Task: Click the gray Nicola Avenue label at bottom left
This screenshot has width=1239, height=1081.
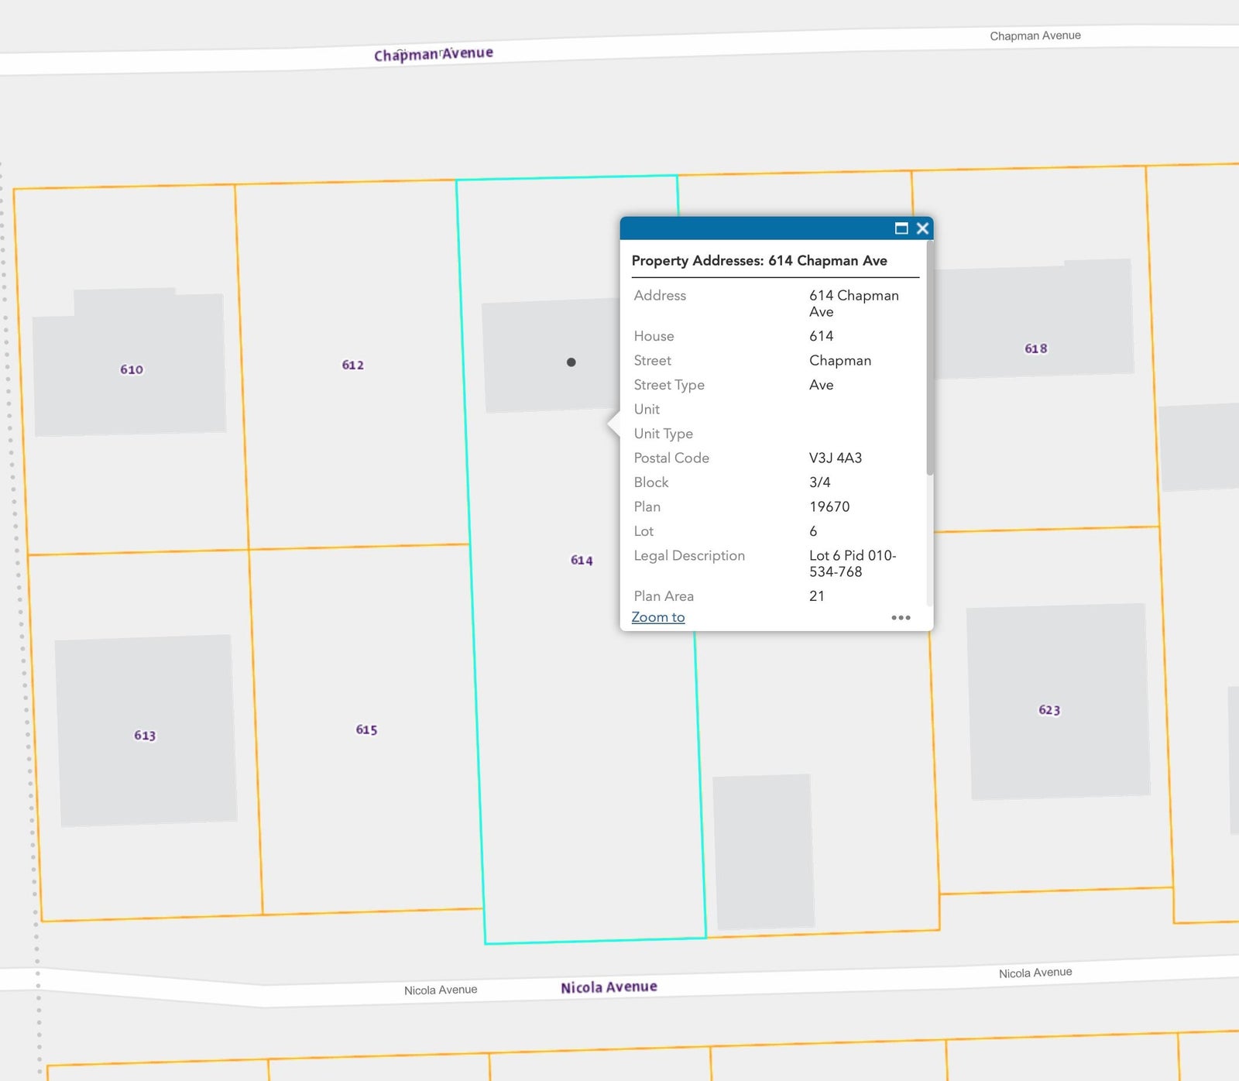Action: [x=441, y=990]
